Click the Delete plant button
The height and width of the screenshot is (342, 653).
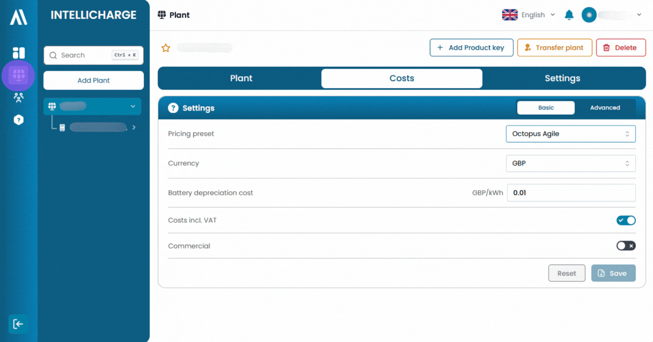(x=620, y=48)
